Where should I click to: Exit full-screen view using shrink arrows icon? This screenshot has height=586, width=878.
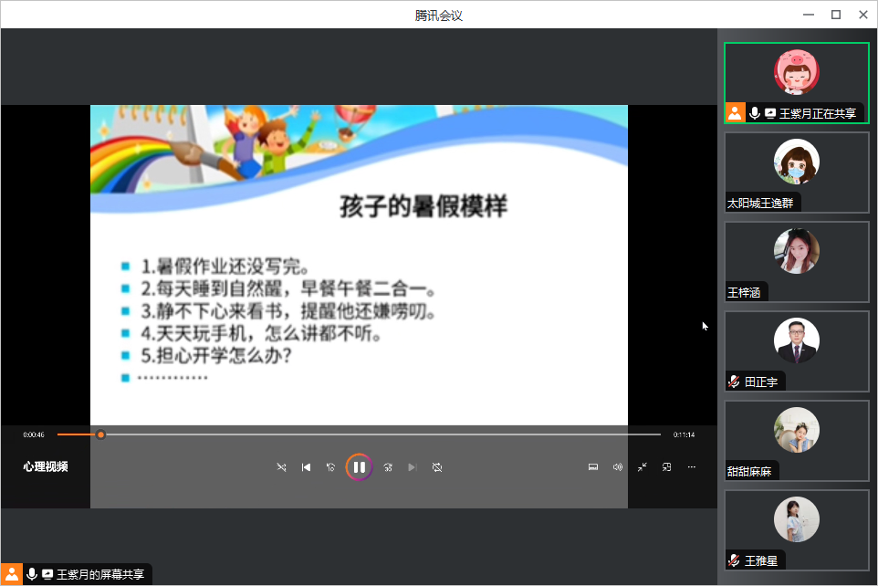click(643, 466)
